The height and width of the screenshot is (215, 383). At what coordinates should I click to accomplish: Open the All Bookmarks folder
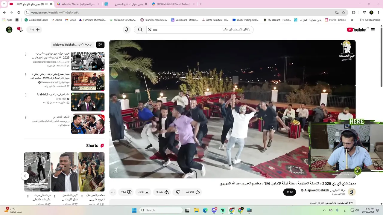[370, 20]
